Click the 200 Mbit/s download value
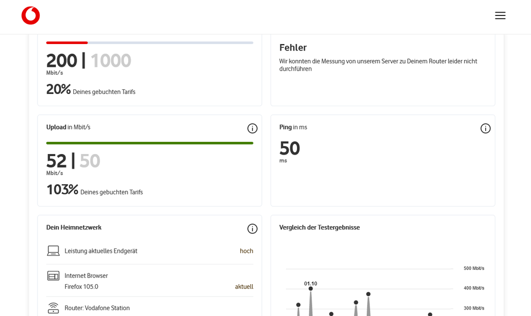Image resolution: width=531 pixels, height=316 pixels. [62, 61]
